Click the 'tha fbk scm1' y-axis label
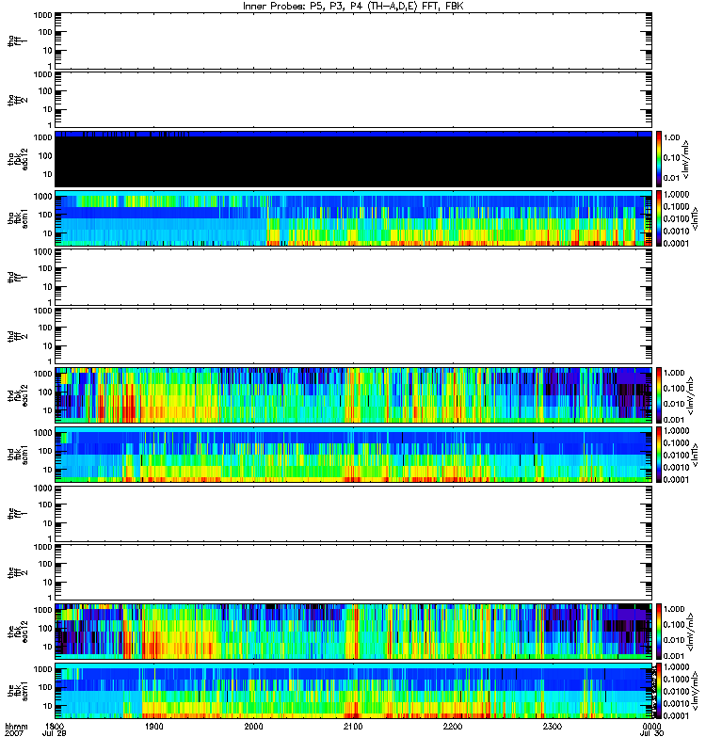 tap(18, 218)
